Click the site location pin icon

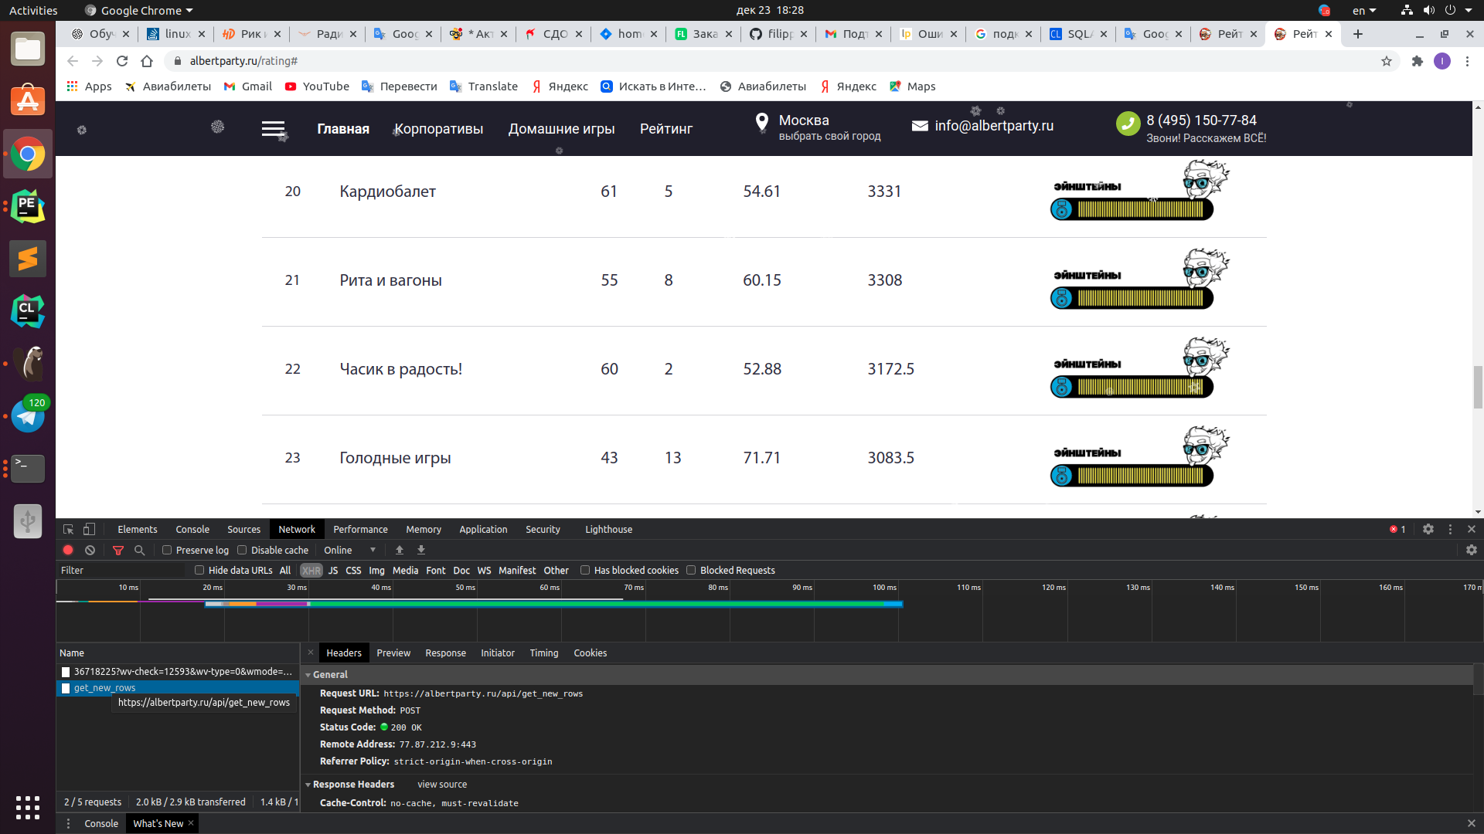pos(762,123)
